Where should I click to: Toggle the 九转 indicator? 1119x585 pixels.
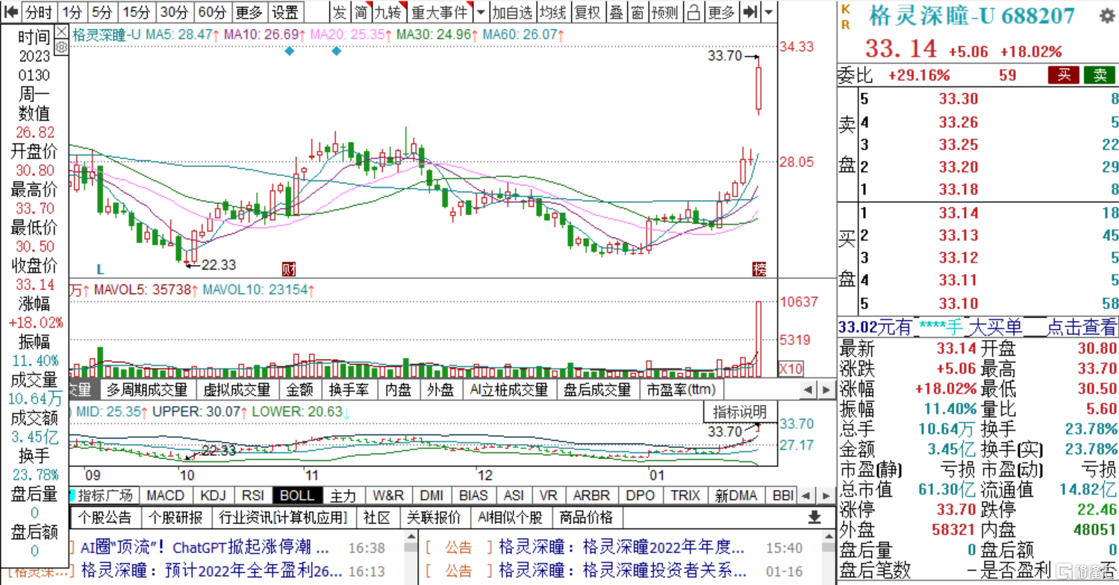tap(387, 12)
